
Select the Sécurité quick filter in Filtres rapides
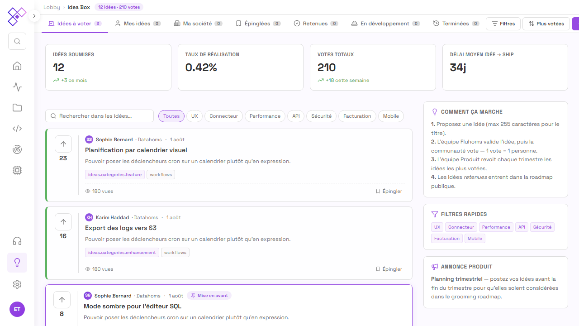pyautogui.click(x=542, y=227)
